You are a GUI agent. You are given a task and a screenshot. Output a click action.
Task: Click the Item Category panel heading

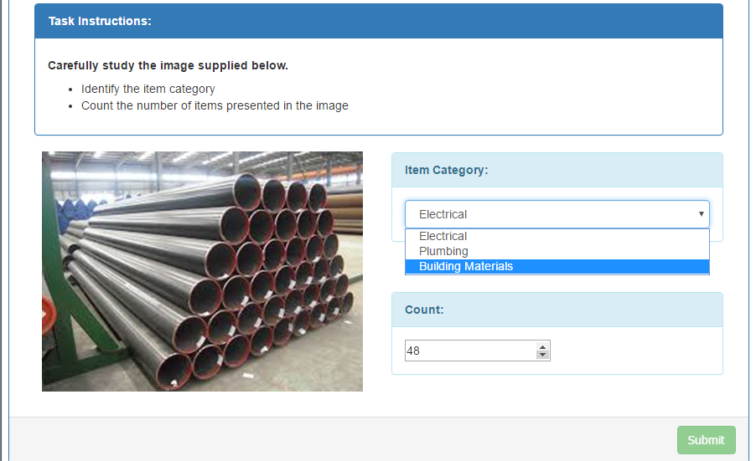click(x=557, y=170)
